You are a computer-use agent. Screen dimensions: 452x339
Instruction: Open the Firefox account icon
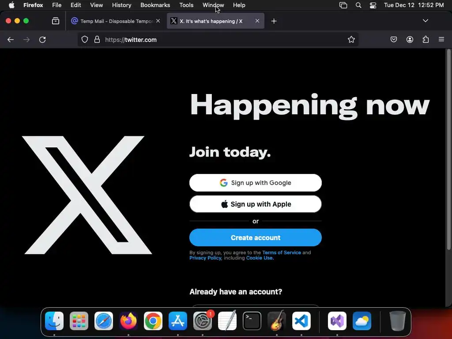(x=410, y=39)
